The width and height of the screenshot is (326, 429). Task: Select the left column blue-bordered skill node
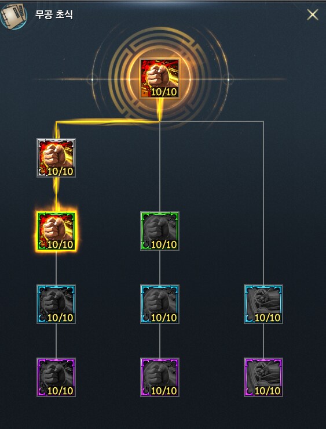click(56, 304)
